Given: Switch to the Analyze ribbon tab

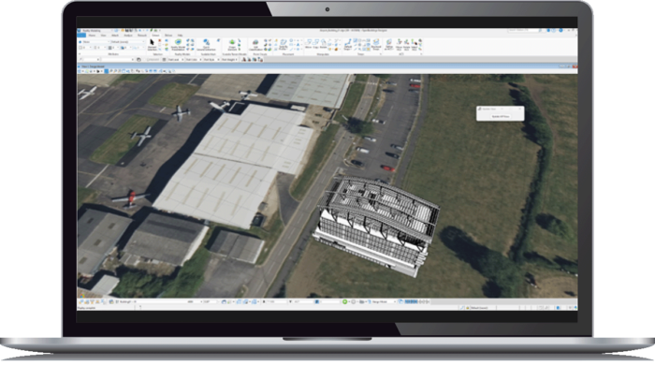Looking at the screenshot, I should click(x=128, y=35).
